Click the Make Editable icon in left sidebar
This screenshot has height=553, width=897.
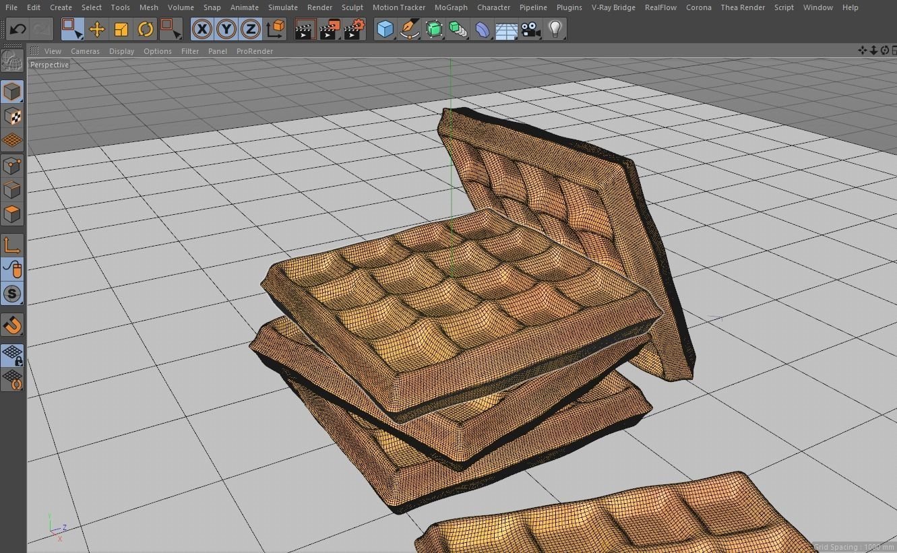click(x=12, y=61)
